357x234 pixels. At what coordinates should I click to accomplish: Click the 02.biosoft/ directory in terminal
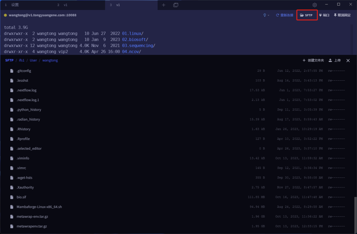coord(135,40)
